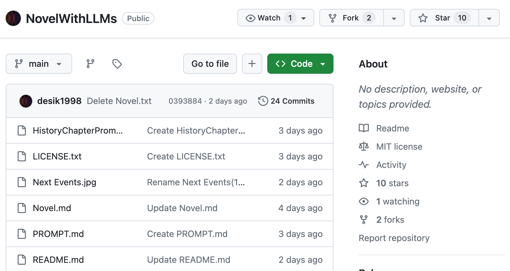Screen dimensions: 510x271
Task: Click the '2 days ago' timestamp for README.md
Action: [x=300, y=260]
